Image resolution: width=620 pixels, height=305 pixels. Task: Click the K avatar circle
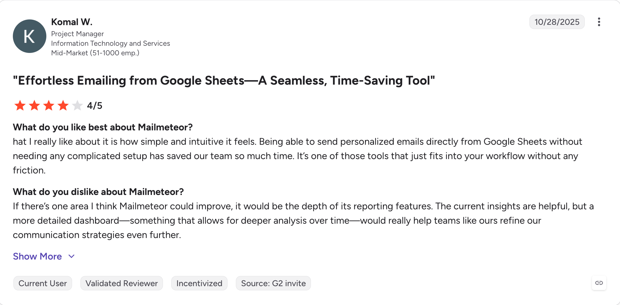coord(30,36)
